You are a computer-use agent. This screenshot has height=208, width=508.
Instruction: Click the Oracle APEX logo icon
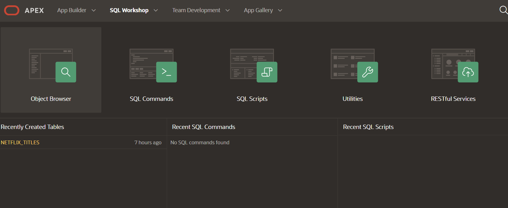[12, 11]
